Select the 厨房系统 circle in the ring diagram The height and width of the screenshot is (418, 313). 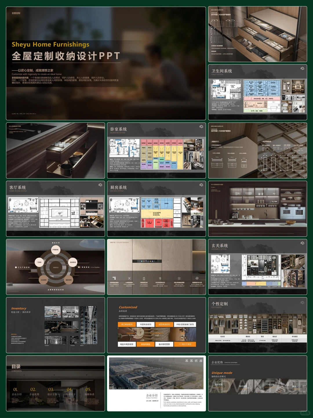(69, 280)
